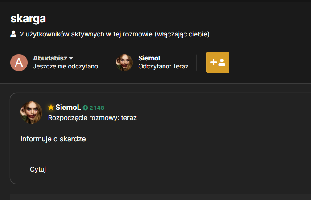Open SiemoL name beside Odczytano: Teraz
The width and height of the screenshot is (311, 200).
(150, 58)
